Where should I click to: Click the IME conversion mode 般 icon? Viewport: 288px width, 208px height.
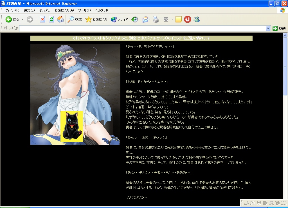pos(253,203)
